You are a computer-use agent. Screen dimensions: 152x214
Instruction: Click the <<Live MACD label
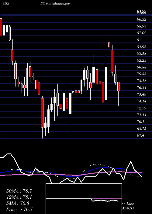[x=128, y=206]
